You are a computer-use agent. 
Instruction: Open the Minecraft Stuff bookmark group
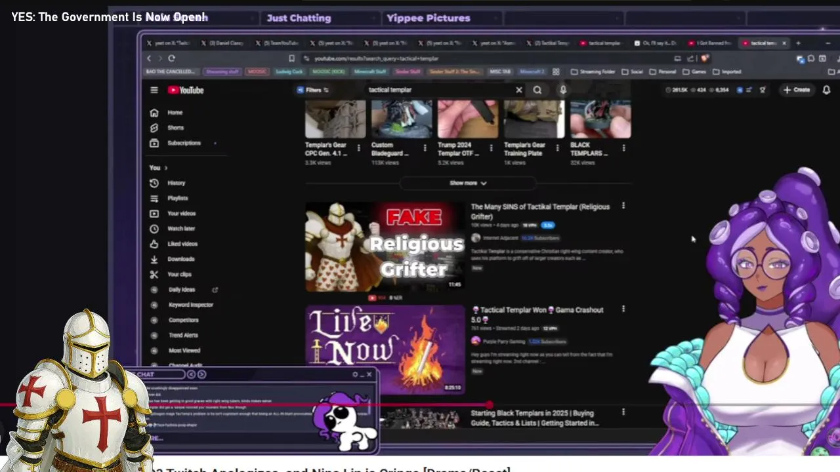tap(370, 72)
